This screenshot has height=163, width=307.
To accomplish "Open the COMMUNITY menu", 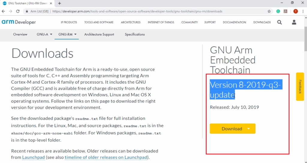I will coord(189,22).
